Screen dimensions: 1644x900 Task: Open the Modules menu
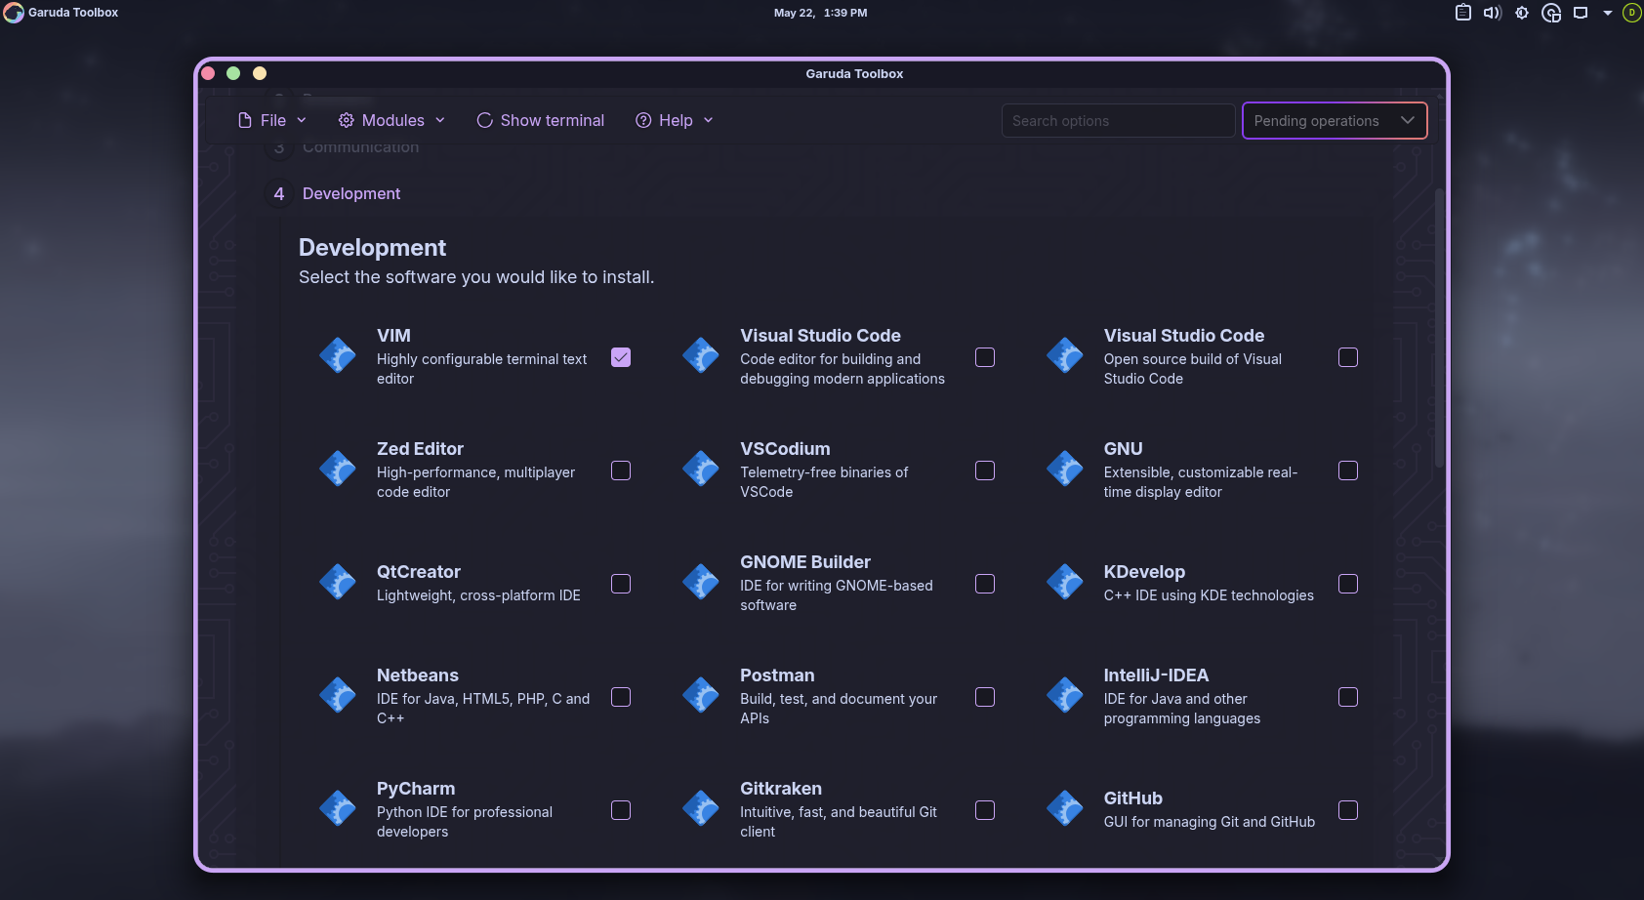(x=391, y=120)
